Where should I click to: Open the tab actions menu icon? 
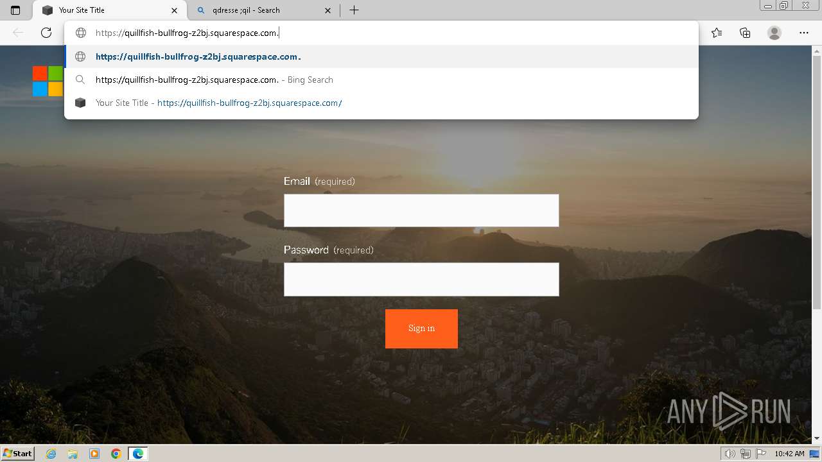15,10
